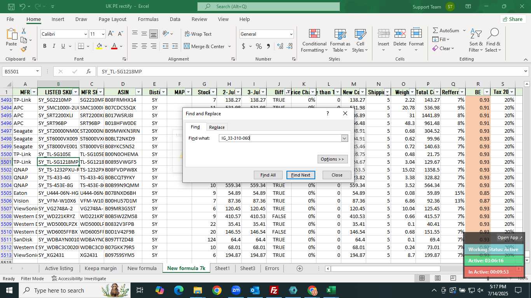Open the Data ribbon tab
531x298 pixels.
175,19
